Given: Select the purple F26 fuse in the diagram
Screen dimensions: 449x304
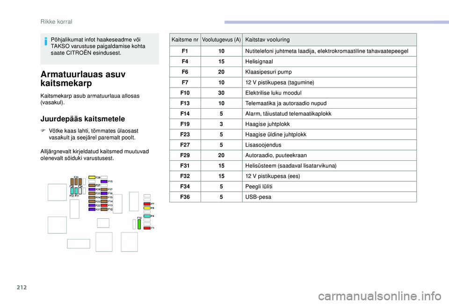Looking at the screenshot, I should pyautogui.click(x=92, y=189).
